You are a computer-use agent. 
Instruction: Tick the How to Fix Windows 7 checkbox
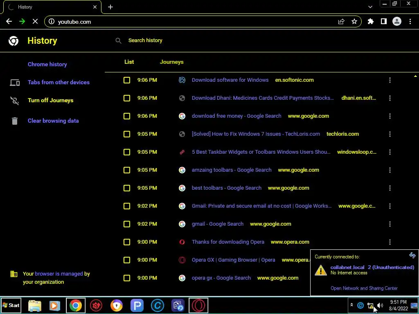127,134
